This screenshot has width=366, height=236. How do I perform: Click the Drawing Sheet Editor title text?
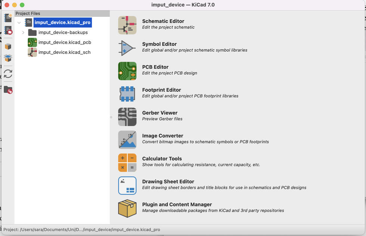pyautogui.click(x=168, y=182)
